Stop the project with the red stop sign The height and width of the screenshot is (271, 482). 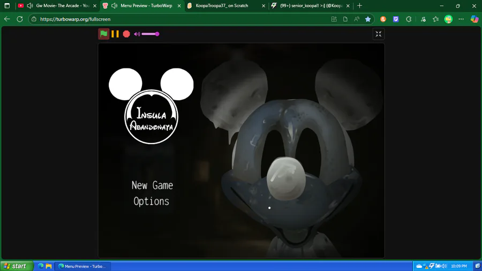(x=126, y=34)
